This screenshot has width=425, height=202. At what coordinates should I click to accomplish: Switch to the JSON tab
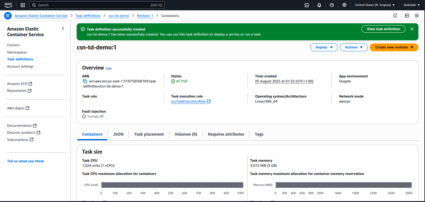coord(118,134)
